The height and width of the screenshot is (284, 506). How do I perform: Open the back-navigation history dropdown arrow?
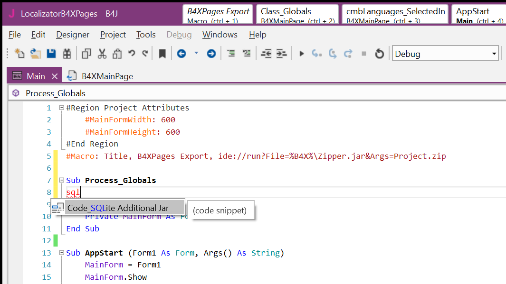(196, 54)
